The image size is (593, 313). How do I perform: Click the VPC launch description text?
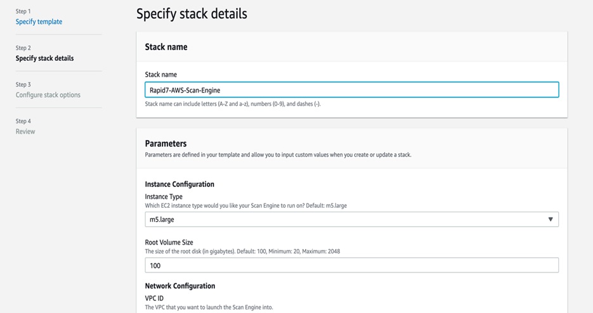point(209,307)
